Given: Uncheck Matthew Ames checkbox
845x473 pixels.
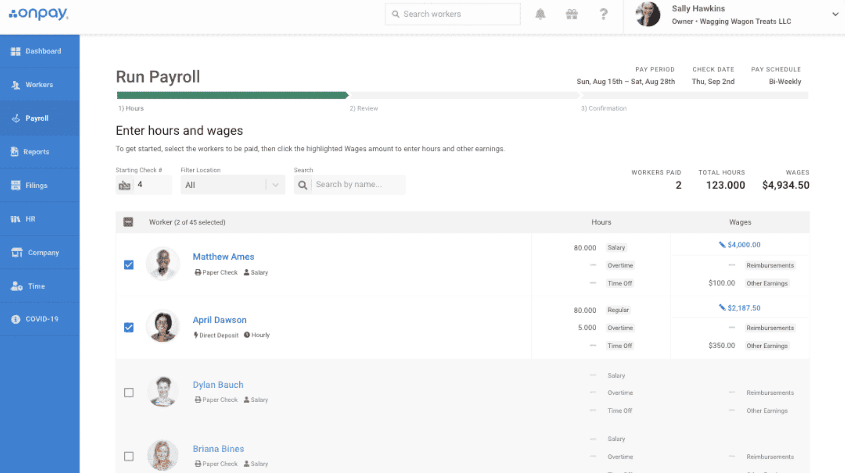Looking at the screenshot, I should click(x=129, y=265).
